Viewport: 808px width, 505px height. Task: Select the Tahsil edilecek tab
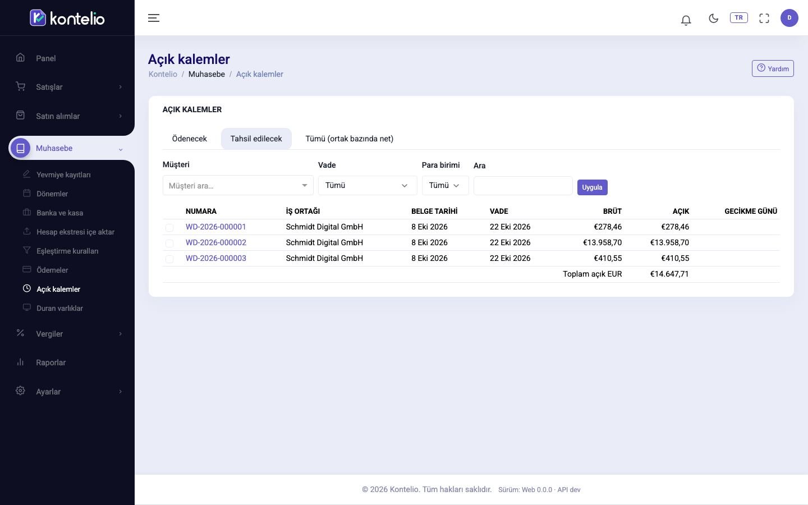(256, 139)
